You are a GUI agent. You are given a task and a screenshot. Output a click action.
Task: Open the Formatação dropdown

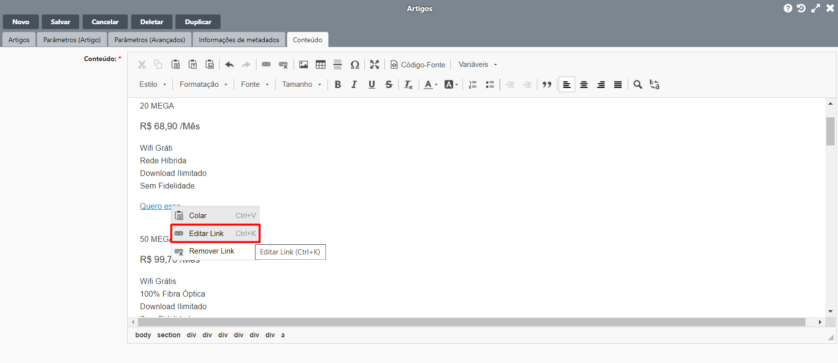pyautogui.click(x=204, y=84)
